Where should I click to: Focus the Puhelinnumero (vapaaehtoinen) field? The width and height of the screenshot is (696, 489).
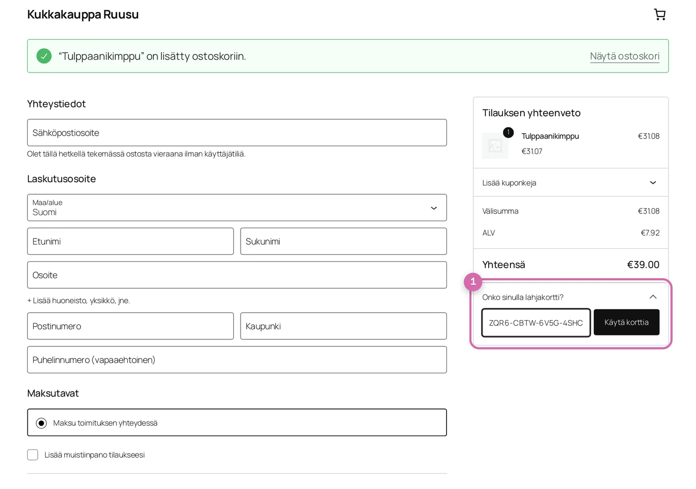tap(237, 360)
